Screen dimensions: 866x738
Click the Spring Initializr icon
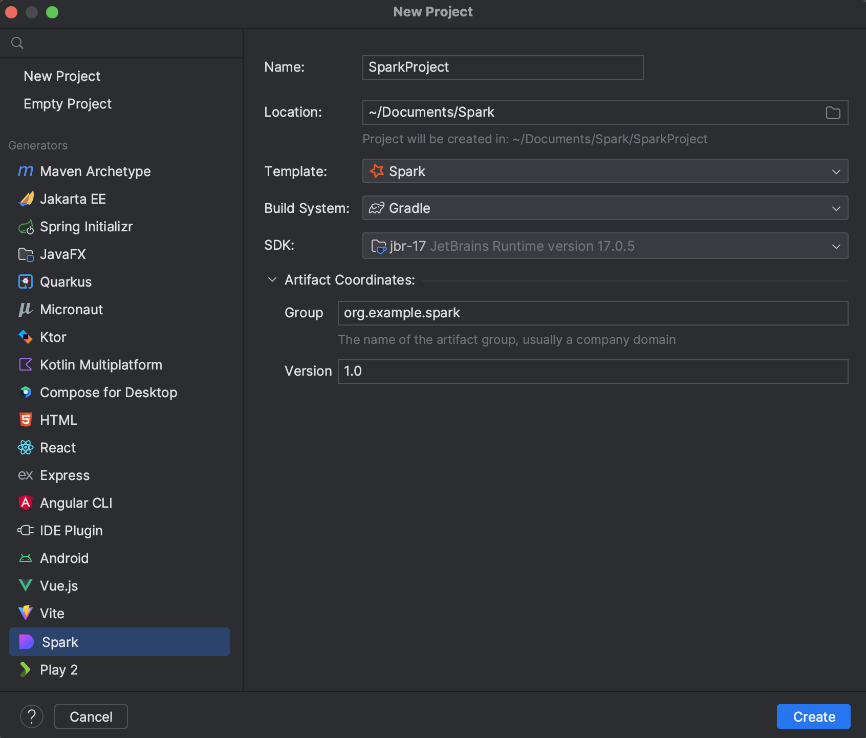coord(26,227)
